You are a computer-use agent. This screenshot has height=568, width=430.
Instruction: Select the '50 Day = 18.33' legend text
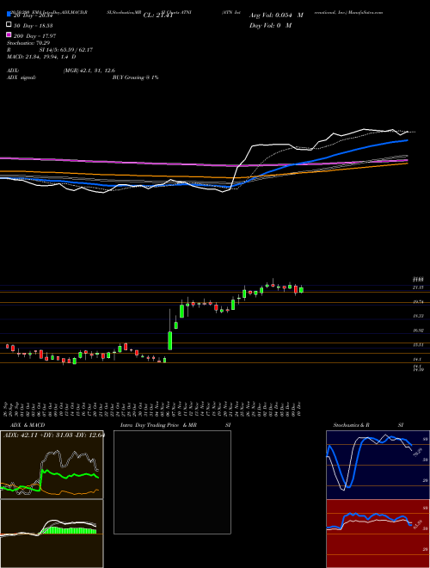[x=33, y=26]
